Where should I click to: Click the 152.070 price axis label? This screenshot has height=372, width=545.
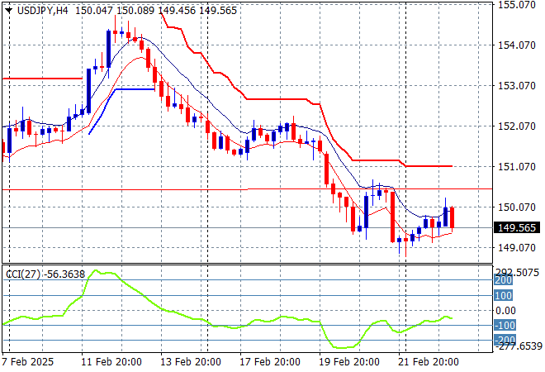click(x=519, y=126)
